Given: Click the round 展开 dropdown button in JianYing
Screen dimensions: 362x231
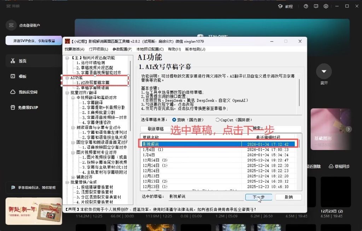Looking at the screenshot, I should [324, 71].
